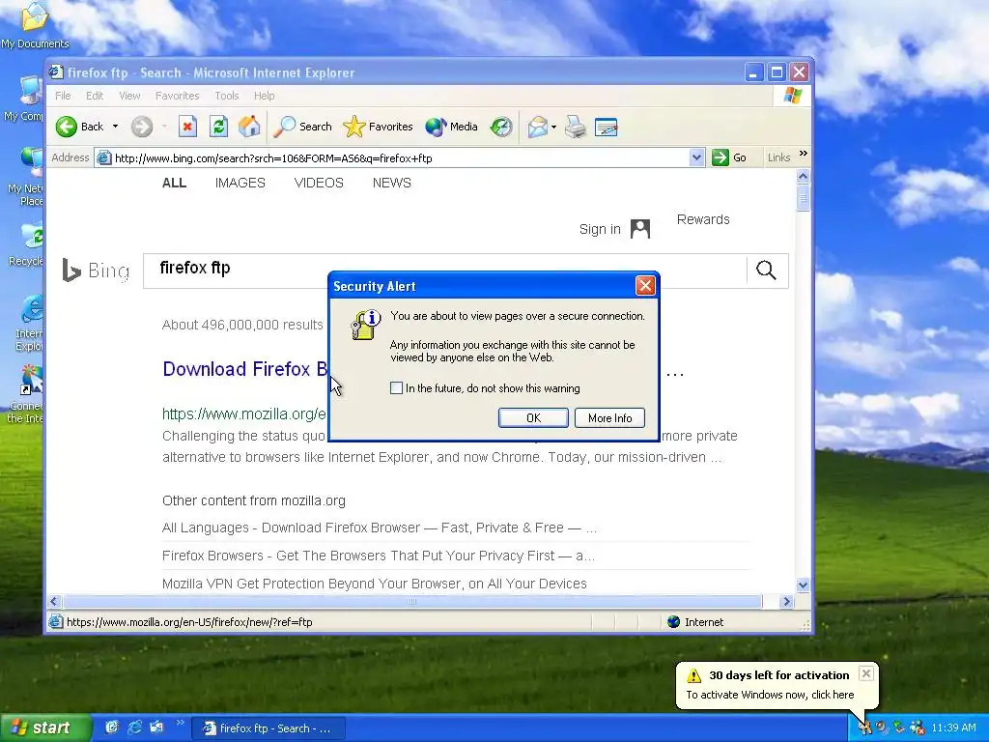Expand the Mail button dropdown arrow
989x742 pixels.
pos(553,127)
